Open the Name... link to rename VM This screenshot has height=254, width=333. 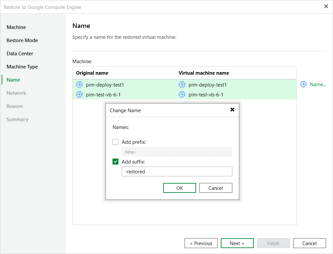click(x=318, y=85)
